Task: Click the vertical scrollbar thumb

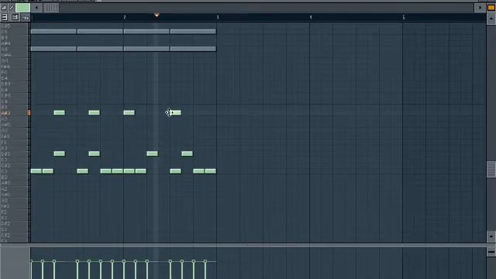Action: [x=491, y=169]
